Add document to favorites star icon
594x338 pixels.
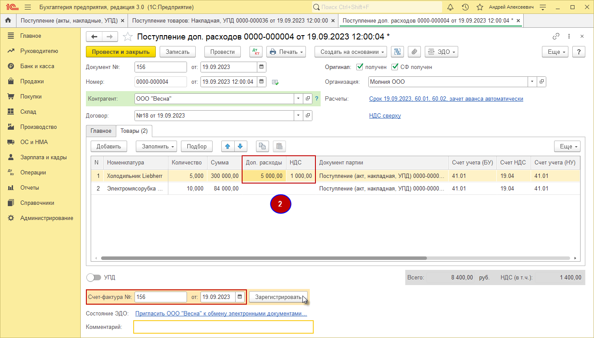coord(128,36)
